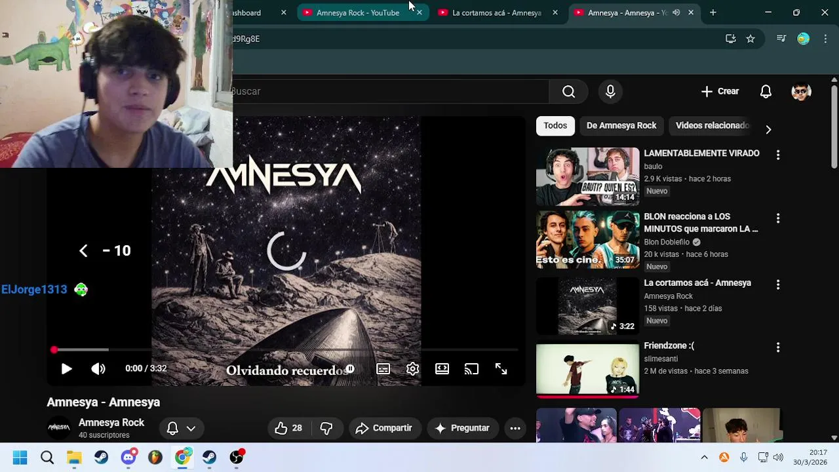Viewport: 839px width, 472px height.
Task: Share video with Compartir button
Action: click(x=384, y=428)
